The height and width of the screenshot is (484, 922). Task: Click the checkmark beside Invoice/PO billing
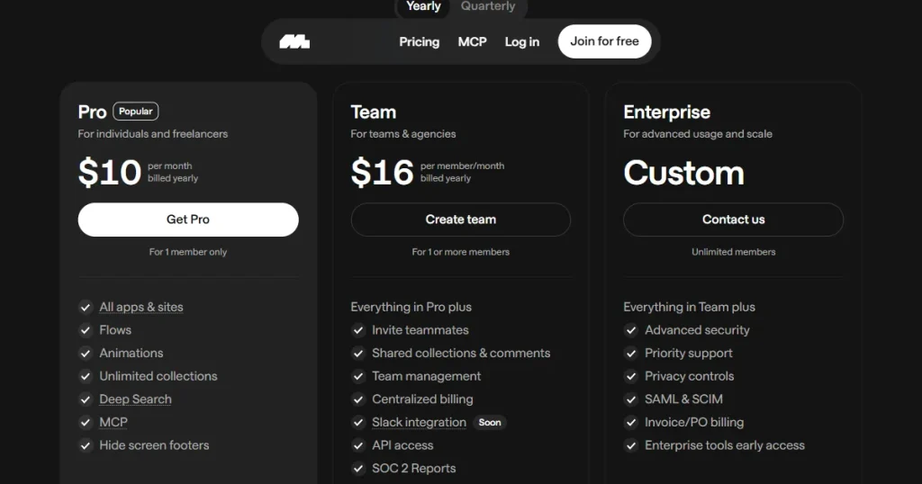(631, 422)
